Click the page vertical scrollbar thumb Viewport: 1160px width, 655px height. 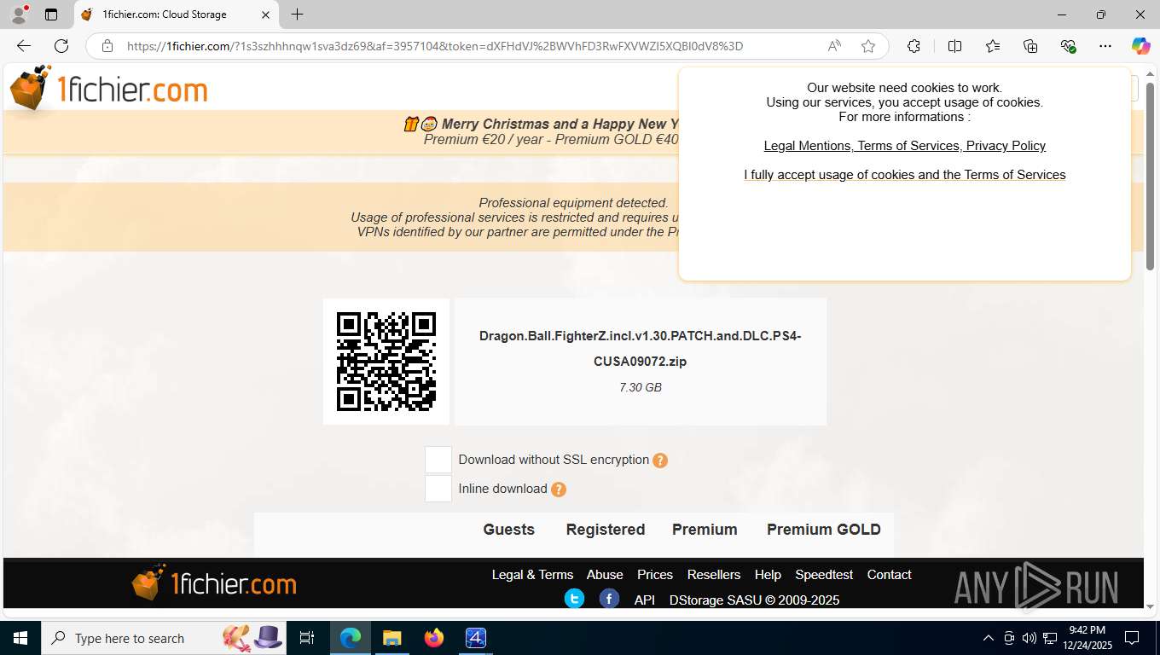click(x=1150, y=176)
